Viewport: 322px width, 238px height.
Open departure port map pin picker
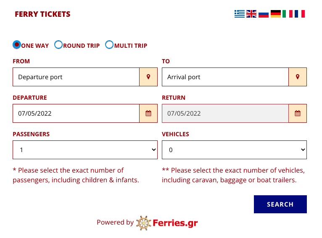click(x=148, y=77)
